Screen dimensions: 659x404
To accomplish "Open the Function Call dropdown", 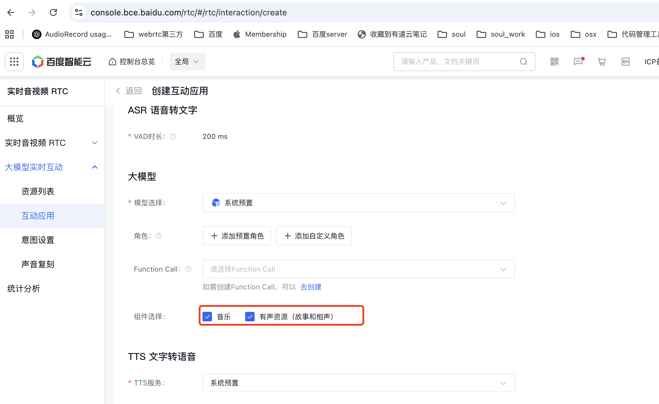I will click(x=358, y=269).
